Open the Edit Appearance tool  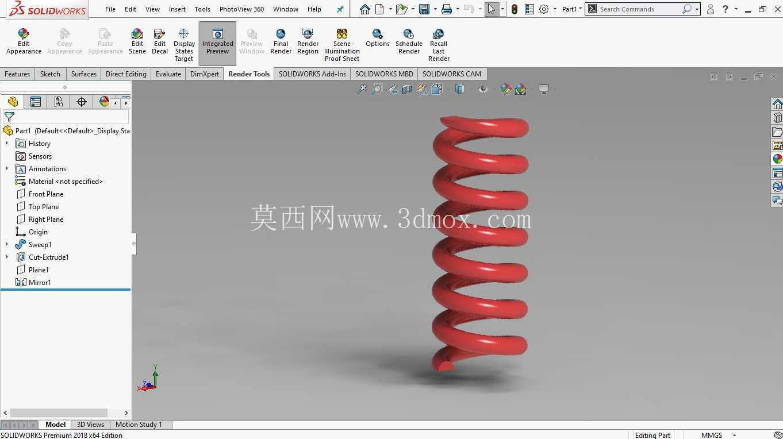(24, 41)
